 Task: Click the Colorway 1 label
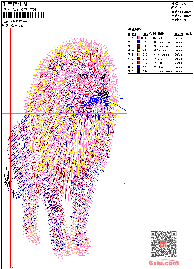pos(18,26)
